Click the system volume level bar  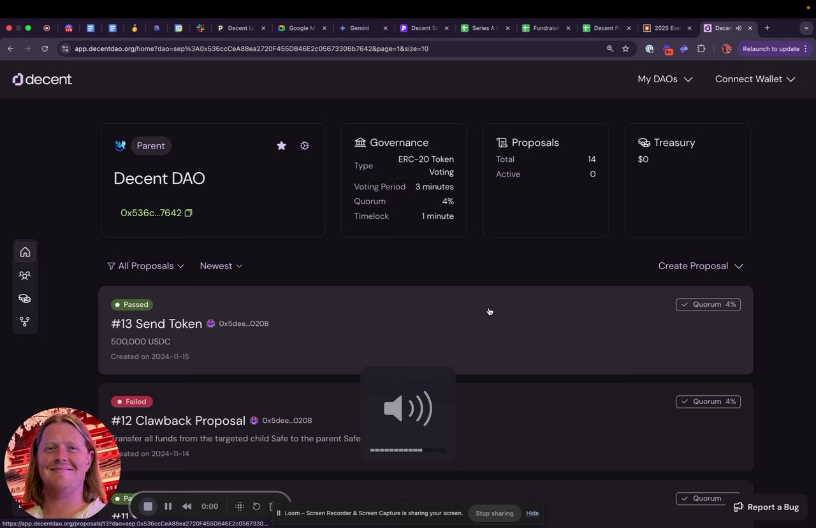408,450
